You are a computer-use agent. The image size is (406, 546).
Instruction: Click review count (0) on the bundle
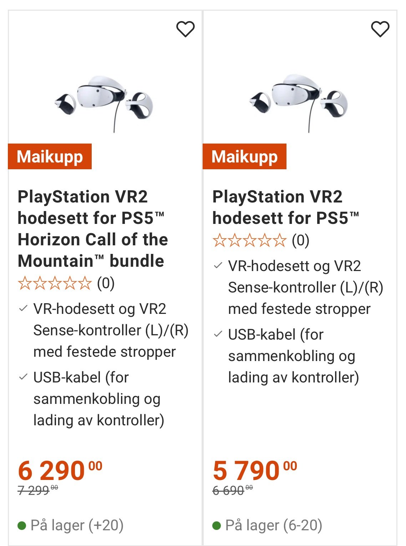click(x=106, y=284)
